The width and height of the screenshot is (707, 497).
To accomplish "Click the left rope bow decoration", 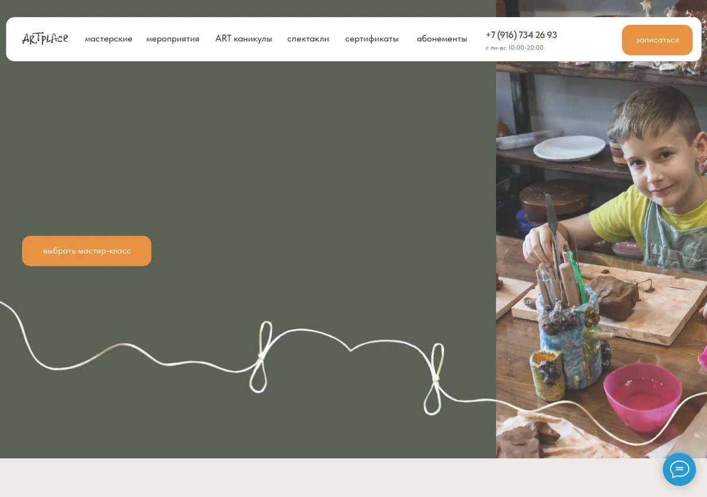I will (x=261, y=357).
